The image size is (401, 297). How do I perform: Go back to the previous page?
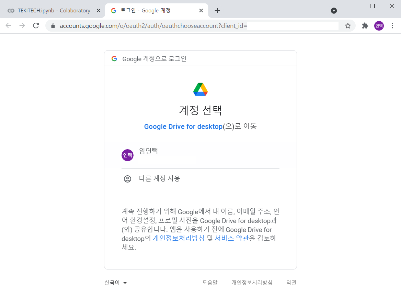click(9, 25)
